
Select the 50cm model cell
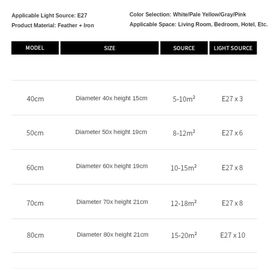35,133
